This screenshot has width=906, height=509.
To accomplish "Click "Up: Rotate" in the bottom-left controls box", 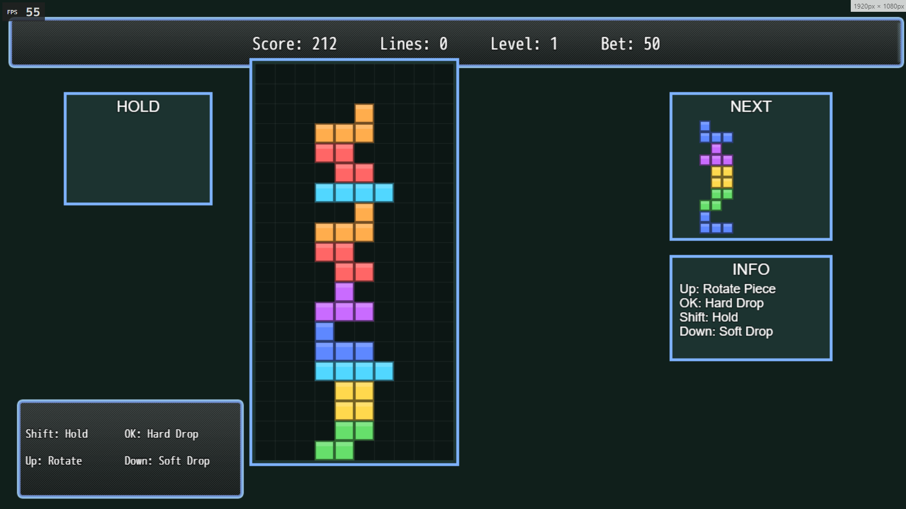I will click(x=53, y=461).
